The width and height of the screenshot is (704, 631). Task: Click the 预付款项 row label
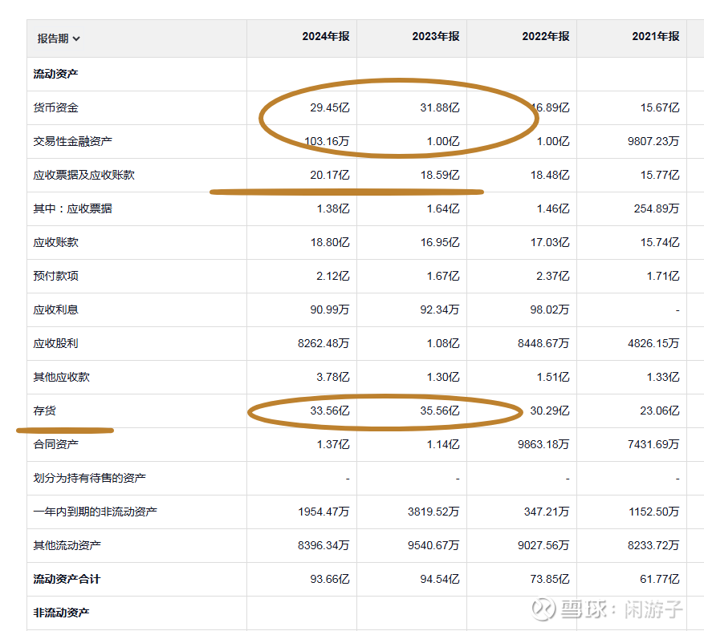[55, 276]
